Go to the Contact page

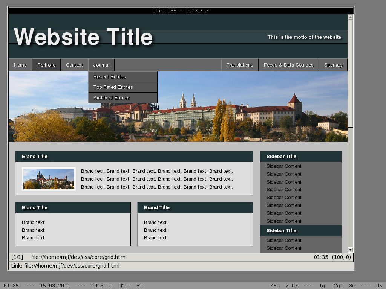coord(74,65)
